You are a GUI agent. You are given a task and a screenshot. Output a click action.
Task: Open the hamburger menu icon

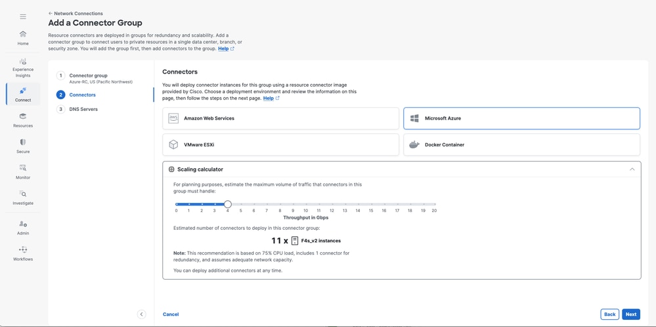[23, 16]
